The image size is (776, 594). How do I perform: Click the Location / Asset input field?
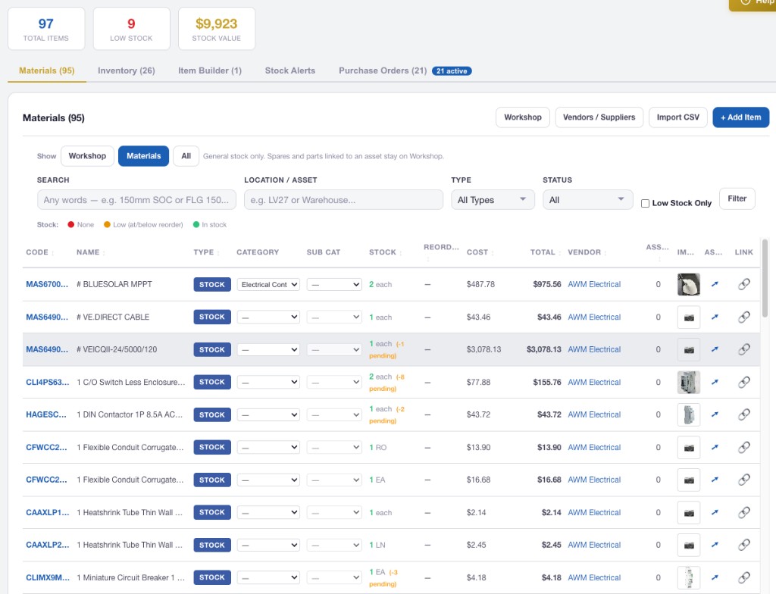(343, 200)
